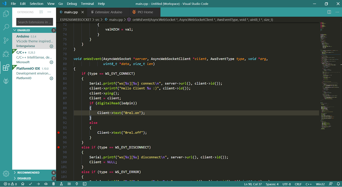Open the PlatformIO Home from the status bar

pyautogui.click(x=22, y=184)
